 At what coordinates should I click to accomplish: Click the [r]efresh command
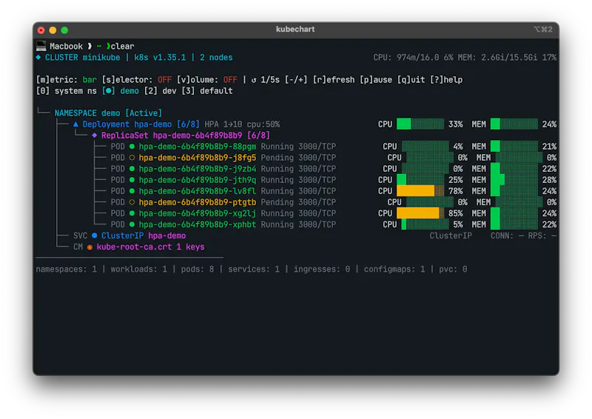coord(334,80)
